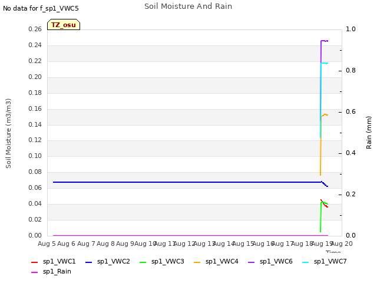This screenshot has height=283, width=377.
Task: Click the Aug 7 x-axis tick label
Action: (x=86, y=243)
